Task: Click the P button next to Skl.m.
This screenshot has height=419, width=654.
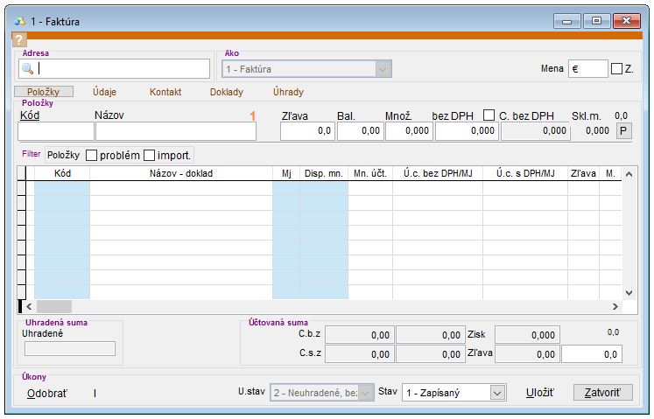Action: tap(622, 131)
